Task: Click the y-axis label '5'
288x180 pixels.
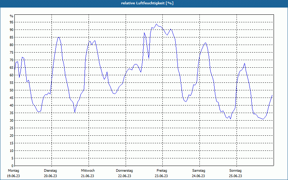Action: click(12, 158)
